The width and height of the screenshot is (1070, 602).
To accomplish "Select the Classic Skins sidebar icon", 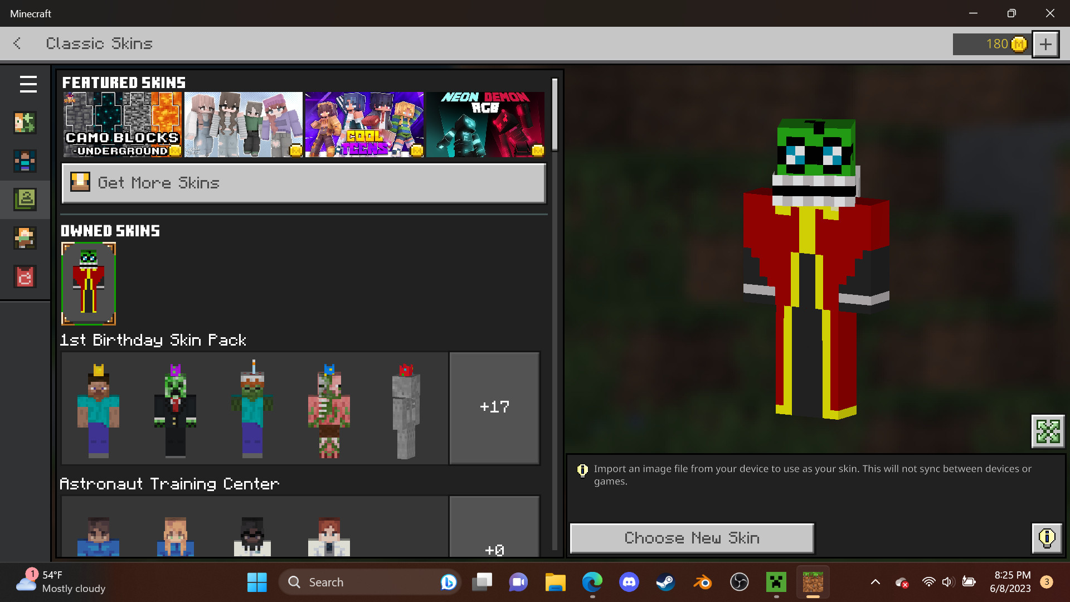I will coord(25,200).
